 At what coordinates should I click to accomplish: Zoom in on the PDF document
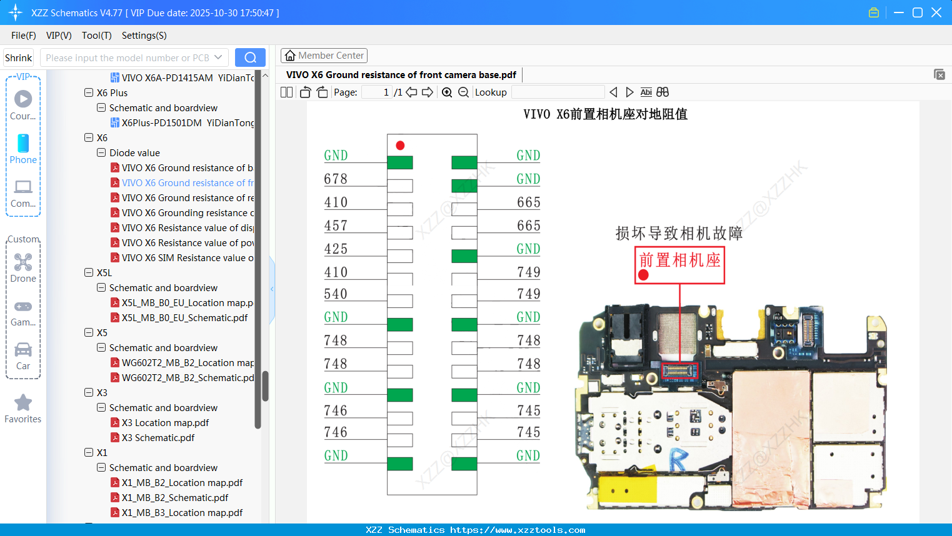point(447,92)
